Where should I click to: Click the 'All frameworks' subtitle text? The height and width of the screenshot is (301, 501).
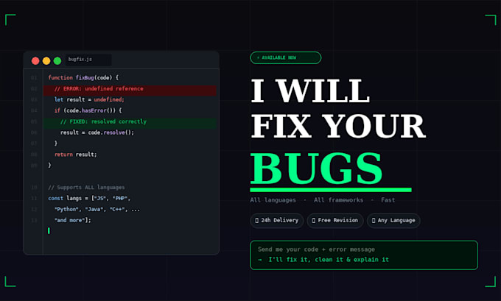[338, 200]
